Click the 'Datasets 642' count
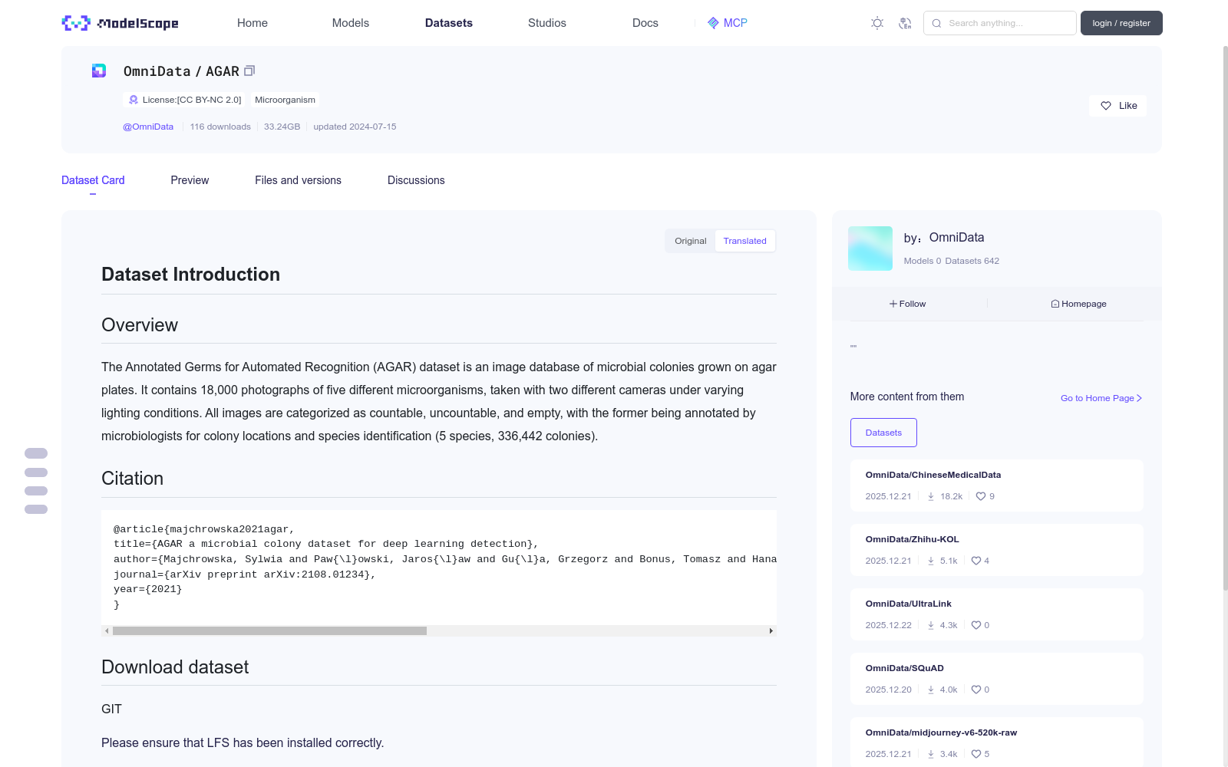1228x767 pixels. pos(972,261)
